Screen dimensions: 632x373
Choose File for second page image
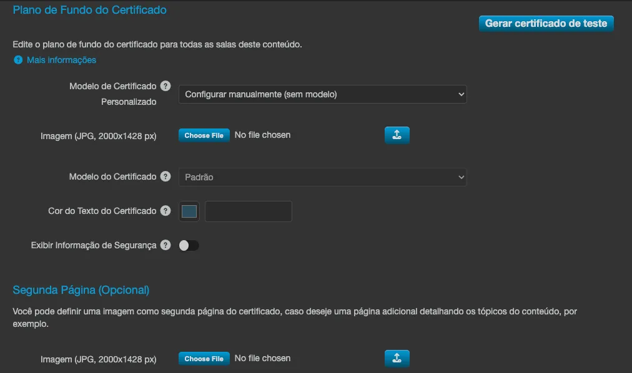tap(204, 359)
